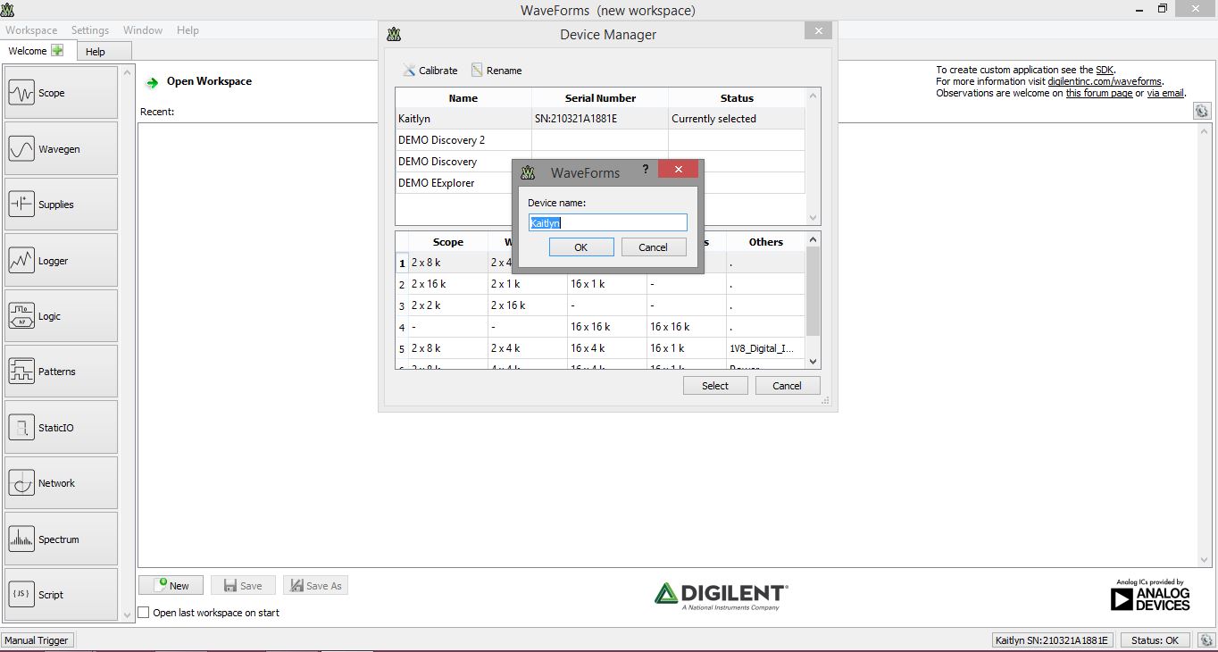Select the DEMO EExplorer device row

(454, 183)
